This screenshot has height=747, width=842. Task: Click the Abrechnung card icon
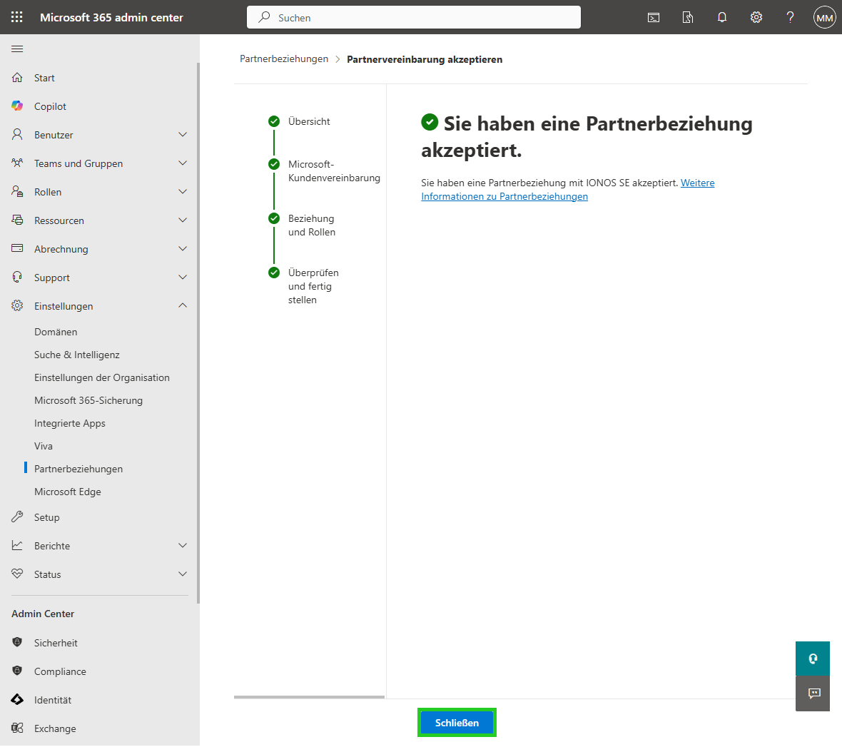17,248
